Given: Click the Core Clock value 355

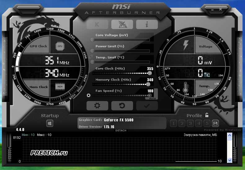Looking at the screenshot, I should [150, 69].
